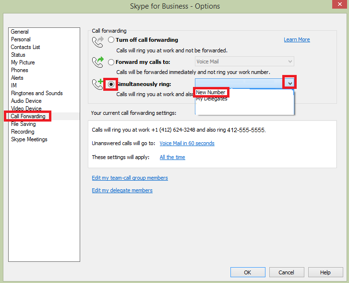Click the text 'Calls will ring you at work +1 (412) 624-3248'
The height and width of the screenshot is (283, 349).
pyautogui.click(x=144, y=130)
